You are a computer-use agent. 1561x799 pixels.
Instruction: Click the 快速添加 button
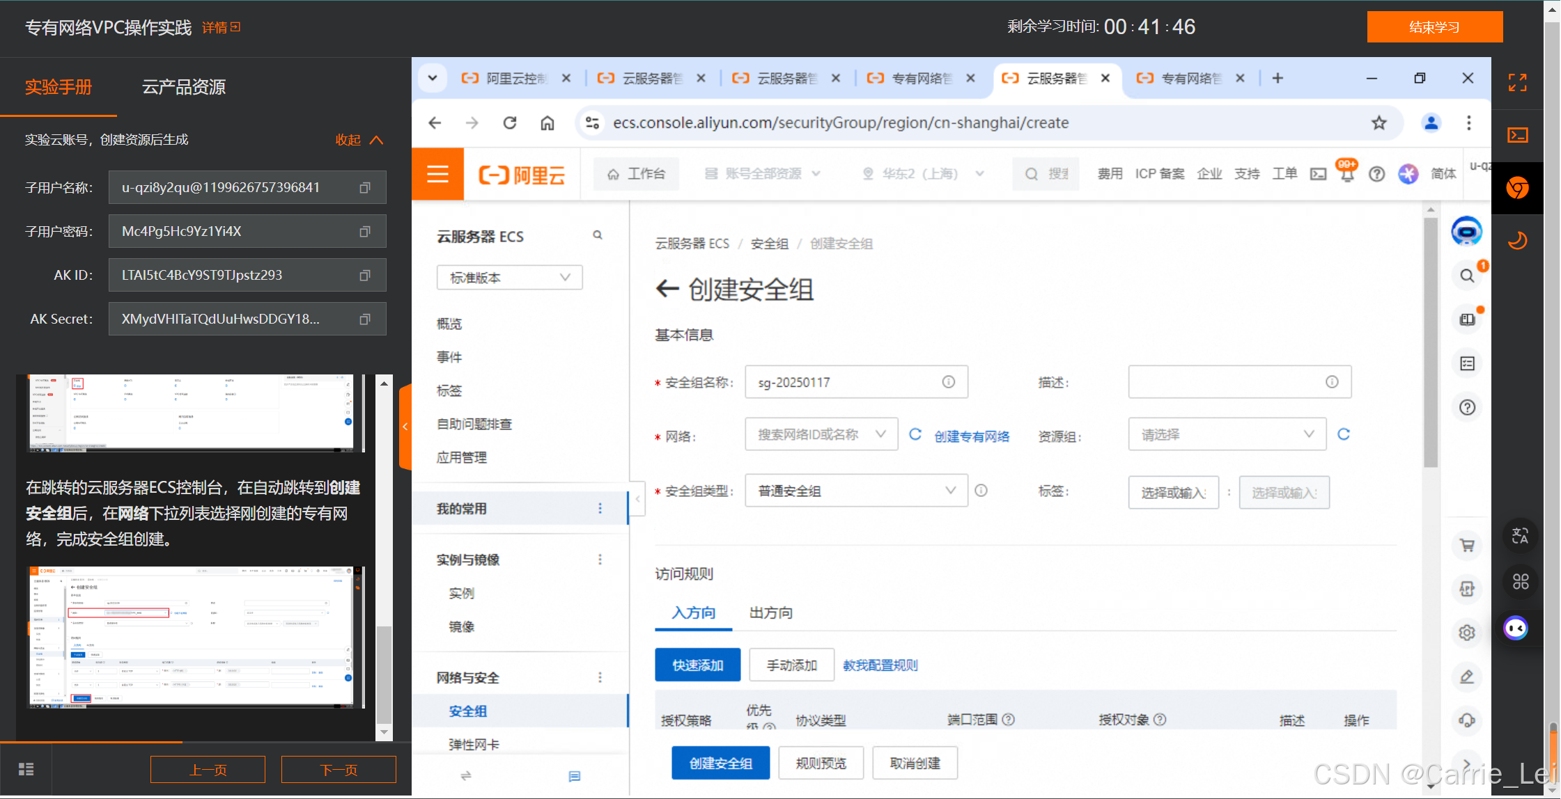pyautogui.click(x=697, y=665)
